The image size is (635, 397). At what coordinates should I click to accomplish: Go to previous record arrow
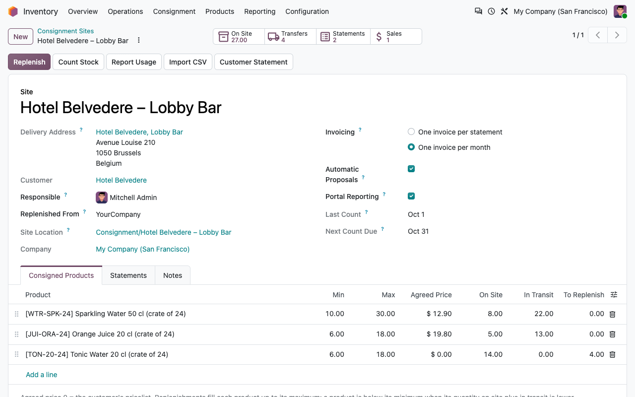point(598,35)
